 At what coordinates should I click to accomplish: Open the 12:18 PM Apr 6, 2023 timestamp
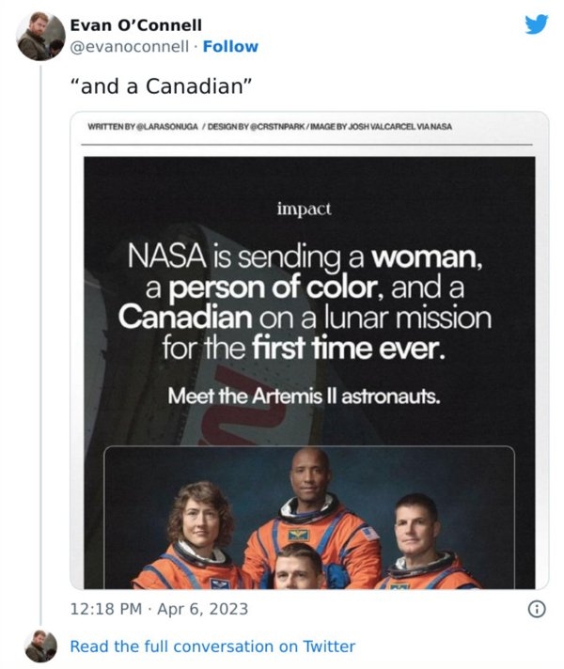159,609
